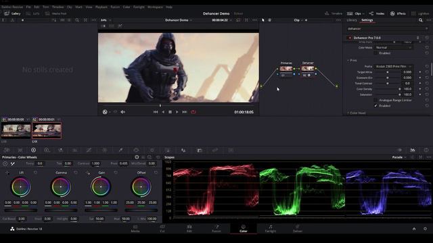
Task: Toggle the Nodes panel
Action: [x=377, y=13]
